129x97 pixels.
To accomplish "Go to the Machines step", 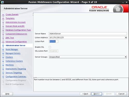I will click(x=10, y=65).
